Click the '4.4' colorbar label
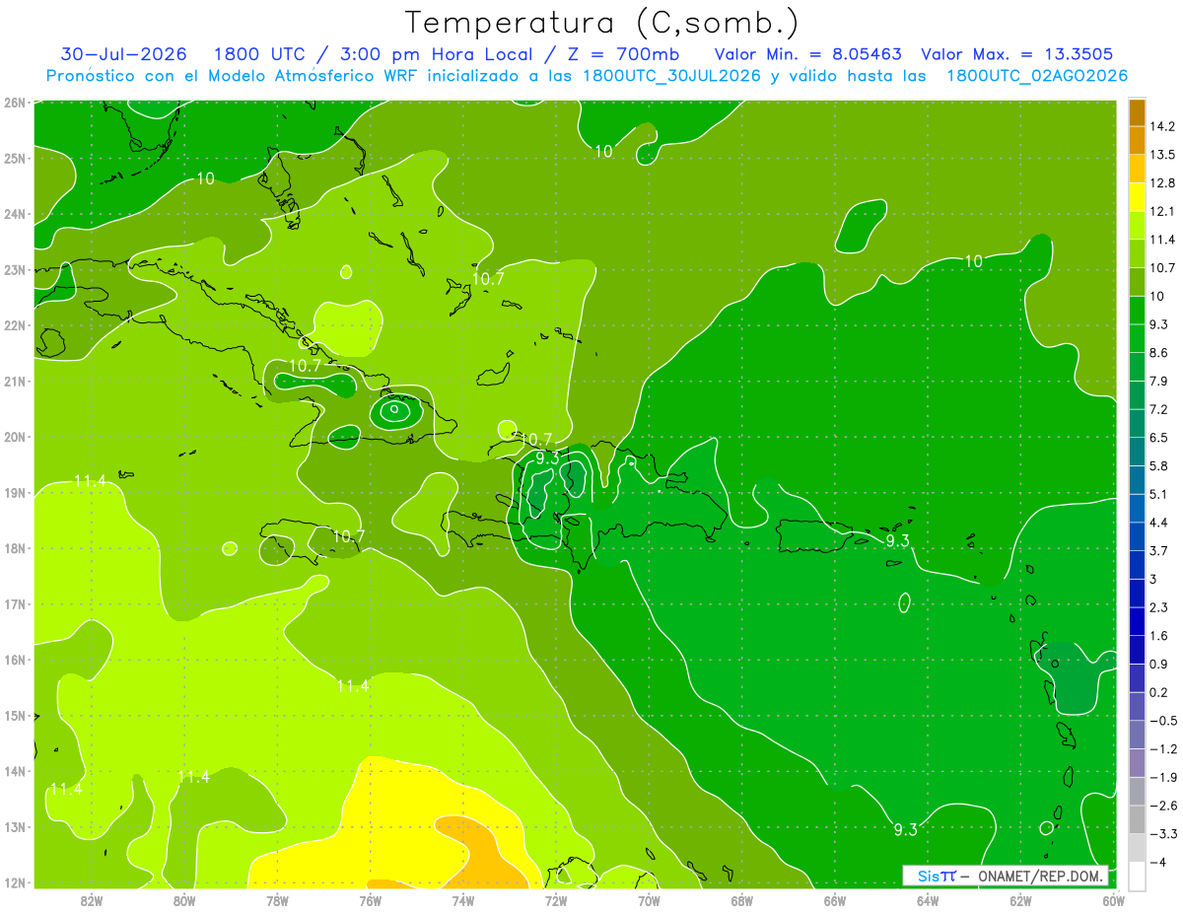 [x=1158, y=523]
